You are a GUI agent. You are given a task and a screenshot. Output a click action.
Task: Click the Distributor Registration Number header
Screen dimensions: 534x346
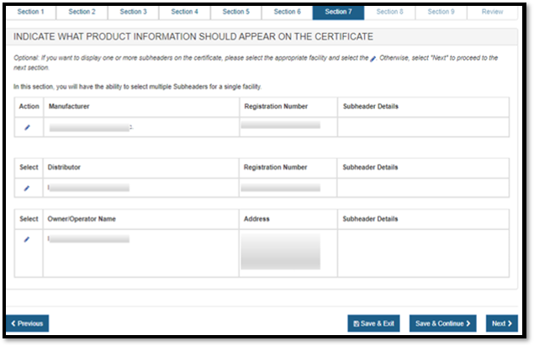[276, 168]
